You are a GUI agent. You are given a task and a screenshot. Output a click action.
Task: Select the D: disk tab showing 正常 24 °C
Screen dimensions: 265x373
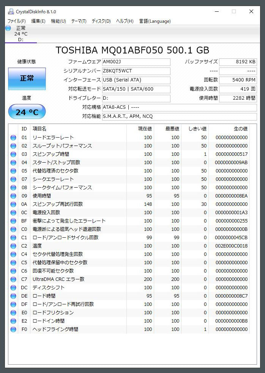click(x=21, y=34)
